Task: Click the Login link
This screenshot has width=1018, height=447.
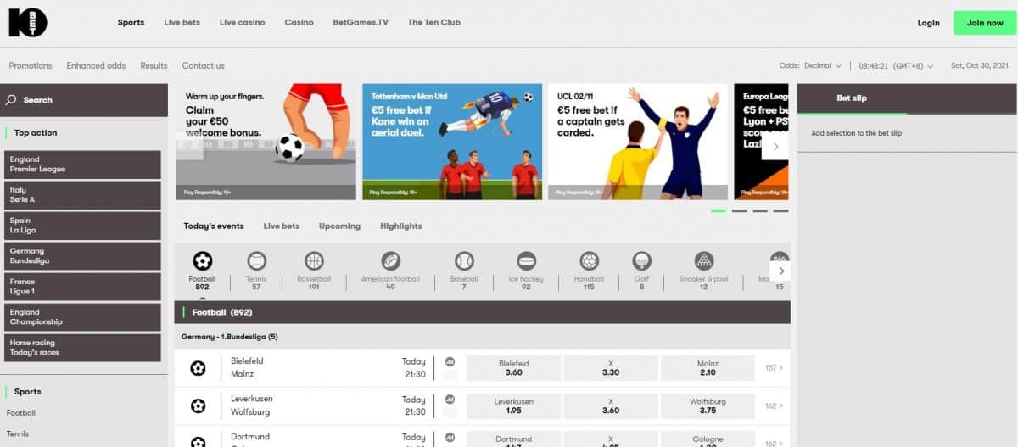Action: [928, 23]
